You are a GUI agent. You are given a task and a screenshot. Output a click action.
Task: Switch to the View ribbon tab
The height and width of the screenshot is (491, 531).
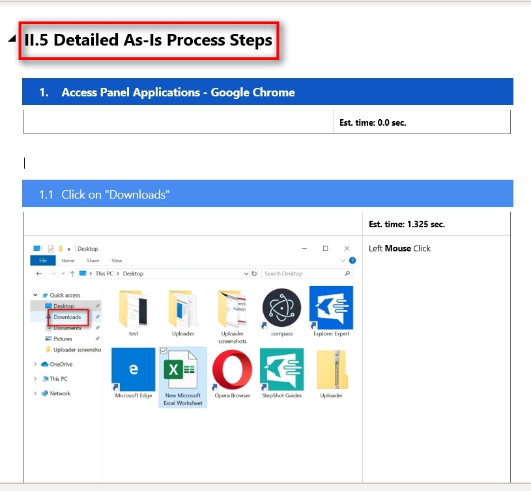[116, 260]
